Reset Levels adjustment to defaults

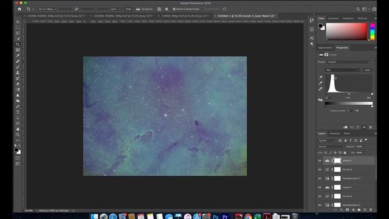point(358,127)
